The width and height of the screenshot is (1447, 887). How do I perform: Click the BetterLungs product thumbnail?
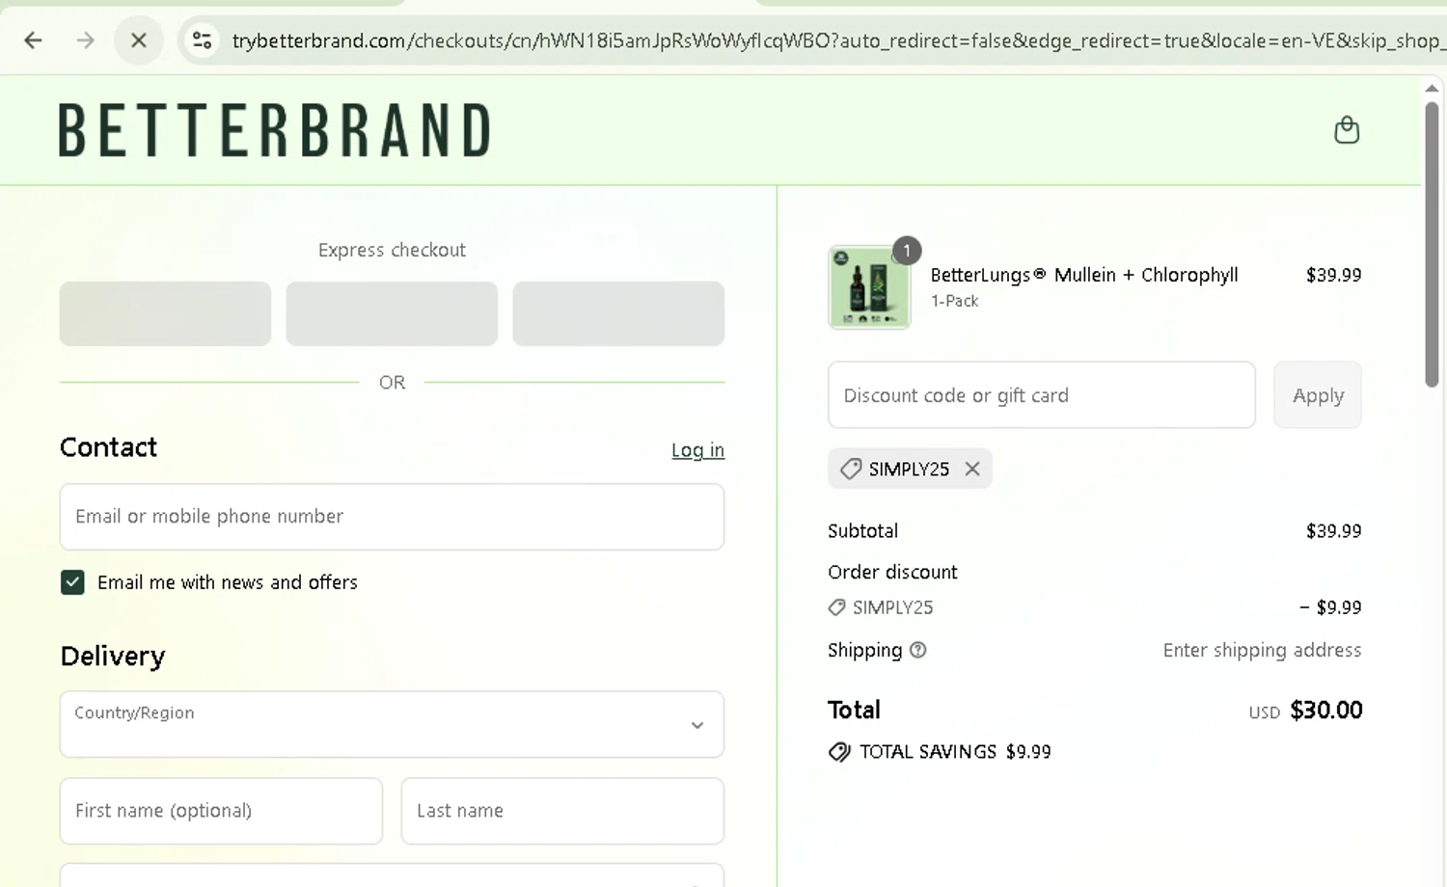pos(869,287)
